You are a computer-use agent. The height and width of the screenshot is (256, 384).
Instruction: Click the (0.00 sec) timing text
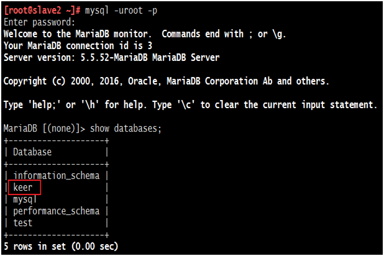coord(92,247)
